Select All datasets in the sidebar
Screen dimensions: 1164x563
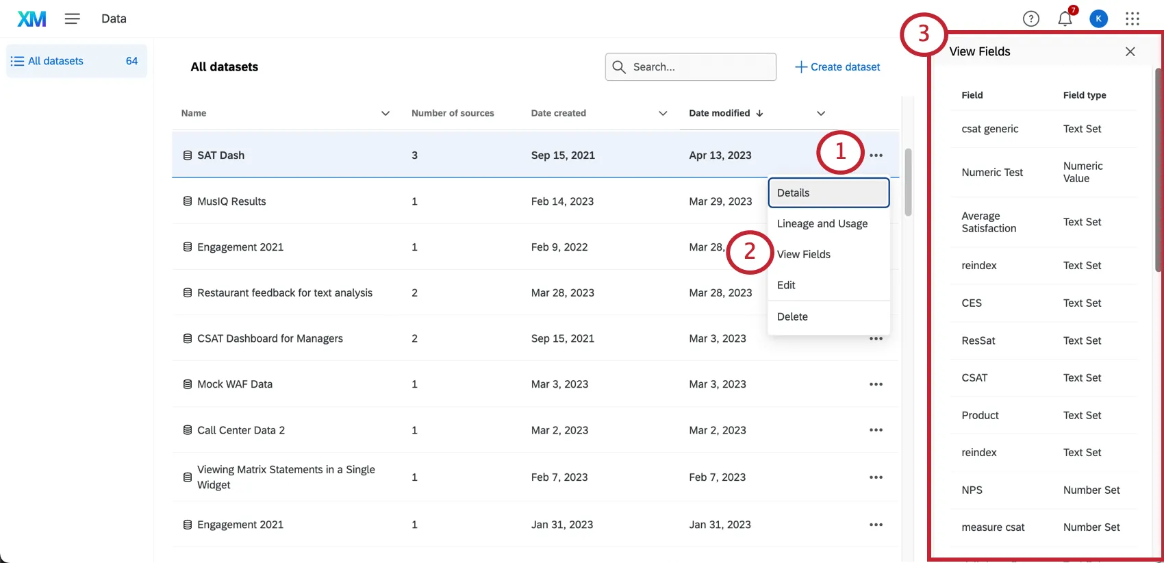pyautogui.click(x=55, y=61)
